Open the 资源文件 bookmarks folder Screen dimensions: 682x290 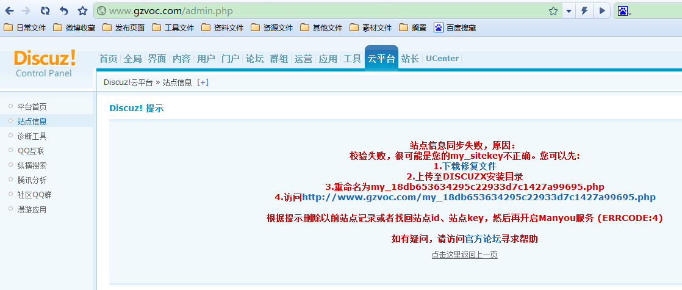point(272,28)
